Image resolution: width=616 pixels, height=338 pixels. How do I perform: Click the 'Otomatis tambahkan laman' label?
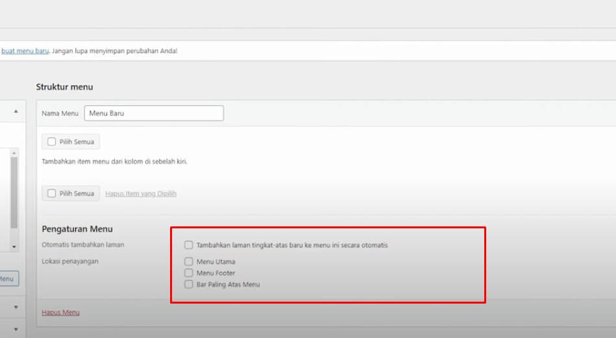[x=83, y=245]
